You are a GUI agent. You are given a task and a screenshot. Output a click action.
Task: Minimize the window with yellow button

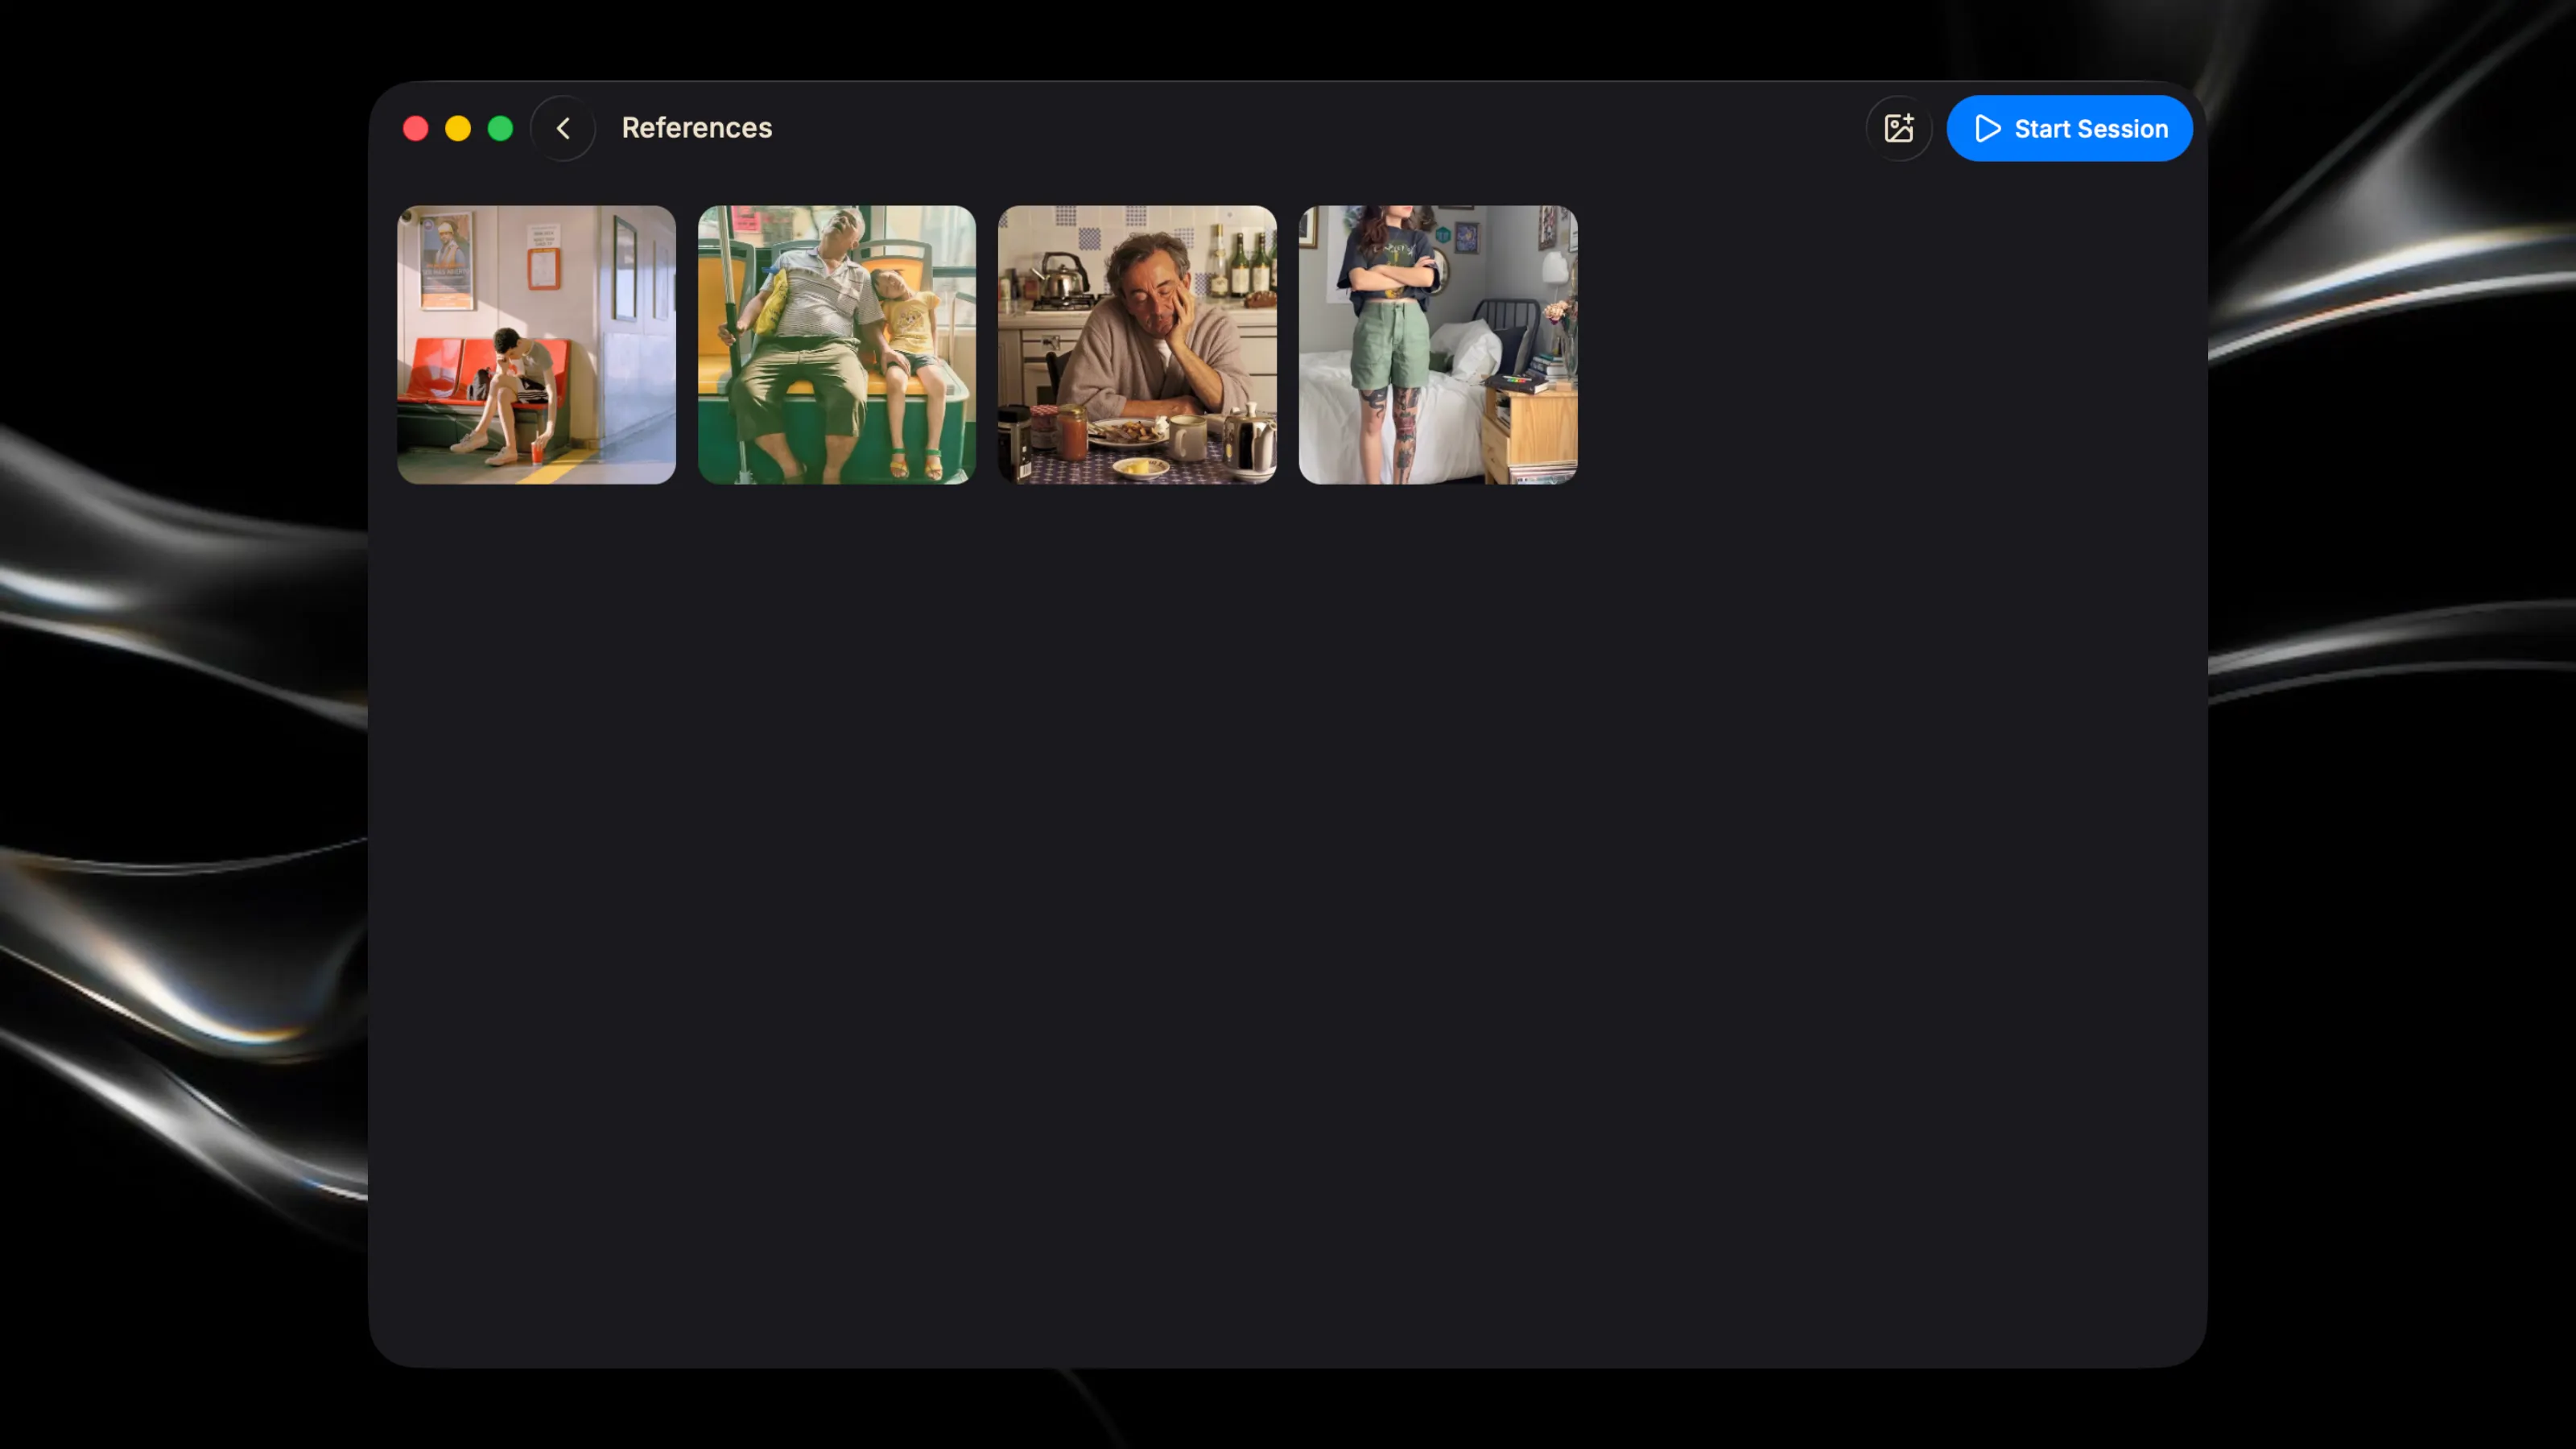click(x=458, y=128)
